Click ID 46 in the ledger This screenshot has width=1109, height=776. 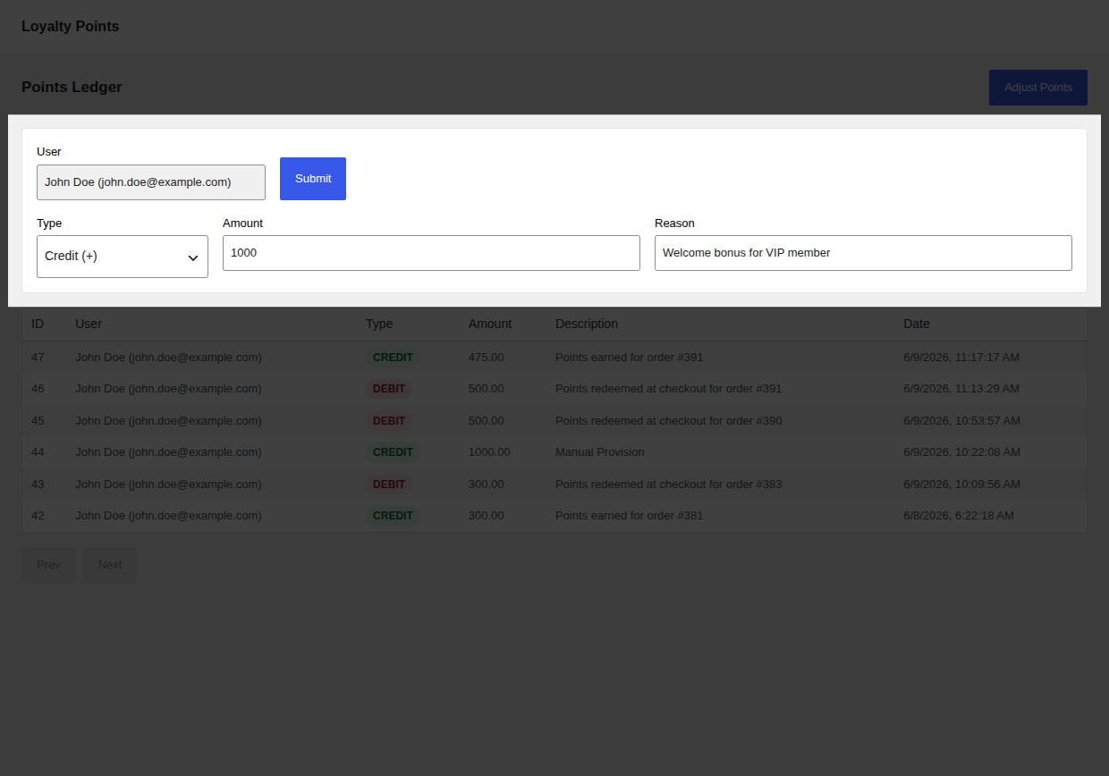(x=38, y=389)
